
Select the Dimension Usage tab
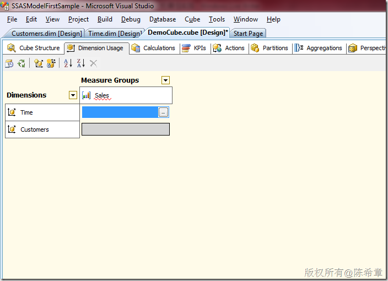point(96,48)
